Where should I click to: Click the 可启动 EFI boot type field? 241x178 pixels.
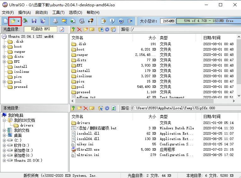pos(41,29)
